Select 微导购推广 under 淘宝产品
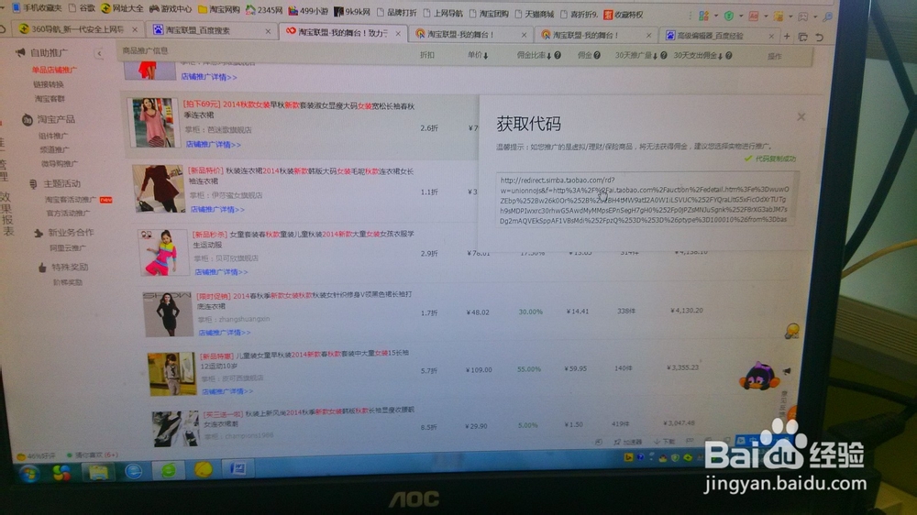This screenshot has height=515, width=917. coord(60,164)
